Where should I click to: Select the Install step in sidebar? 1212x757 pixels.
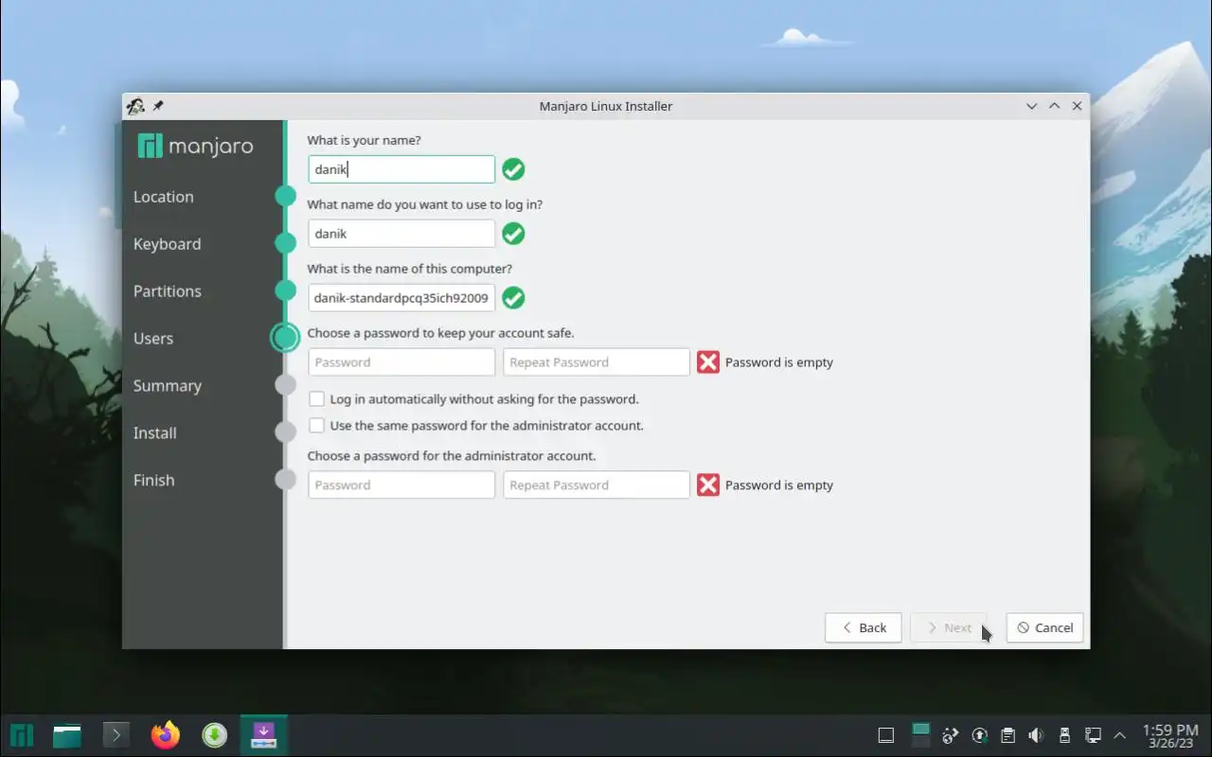(154, 433)
